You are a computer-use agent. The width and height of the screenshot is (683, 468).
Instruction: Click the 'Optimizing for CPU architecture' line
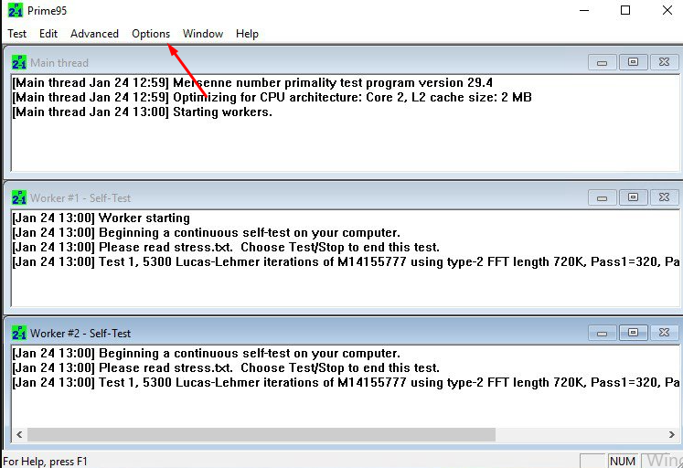272,97
